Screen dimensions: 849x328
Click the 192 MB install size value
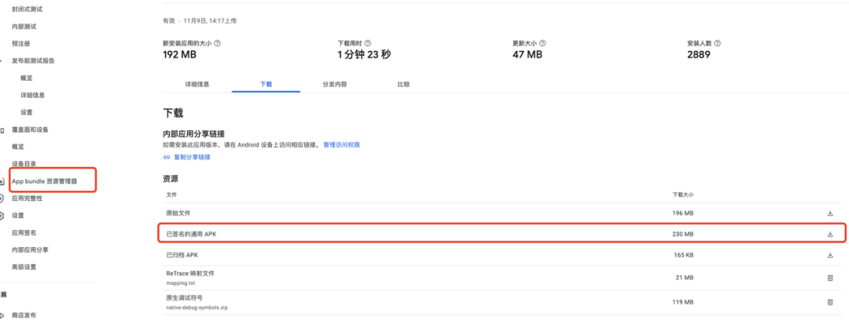pyautogui.click(x=179, y=55)
